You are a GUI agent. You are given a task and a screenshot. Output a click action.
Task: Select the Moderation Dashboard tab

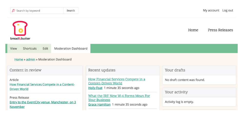tap(71, 49)
